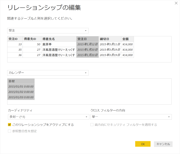The width and height of the screenshot is (180, 154).
Task: Click the 2015年1月12日 cell
Action: coord(88,44)
